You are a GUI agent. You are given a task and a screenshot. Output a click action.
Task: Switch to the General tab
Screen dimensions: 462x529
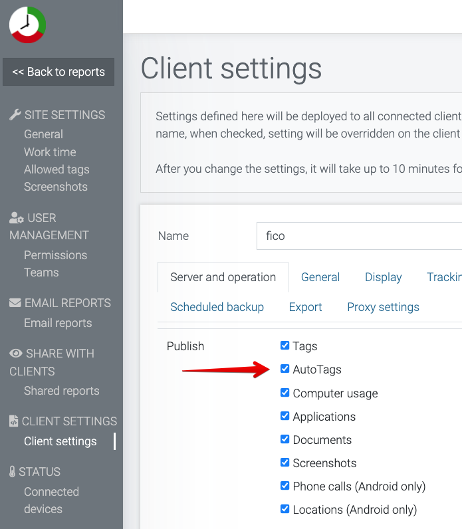(x=320, y=277)
